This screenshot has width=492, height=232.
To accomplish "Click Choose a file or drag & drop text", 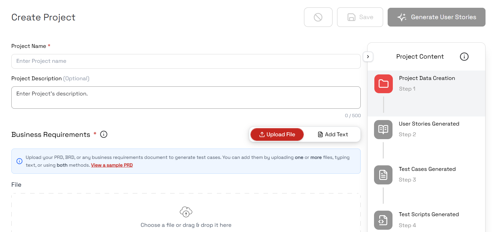I will (186, 225).
